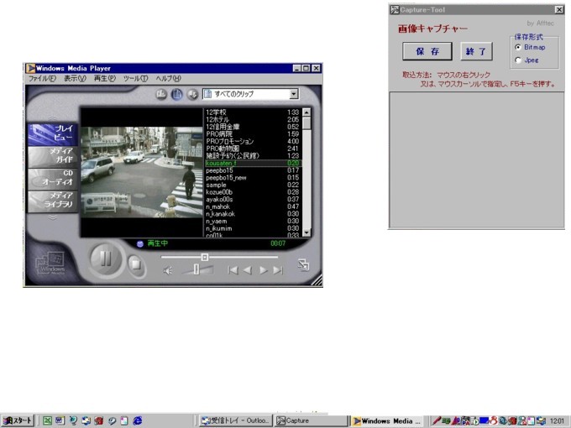Viewport: 571px width, 428px height.
Task: Select playlist item n_mahok
Action: click(x=253, y=206)
